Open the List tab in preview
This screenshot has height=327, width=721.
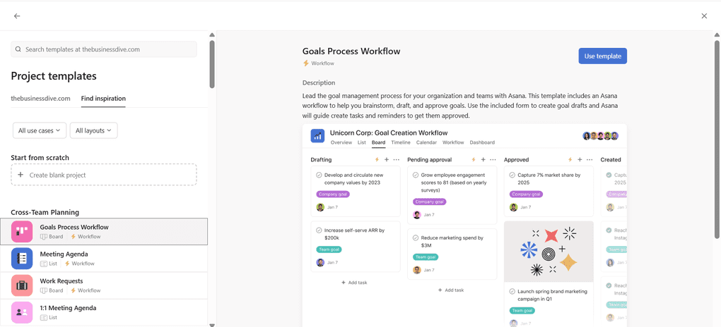pos(362,142)
